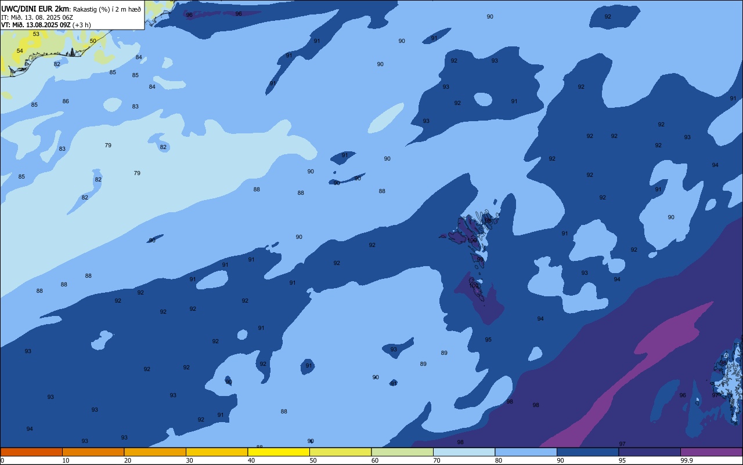Click the 20–30 legend color swatch
Viewport: 743px width, 465px height.
[155, 452]
